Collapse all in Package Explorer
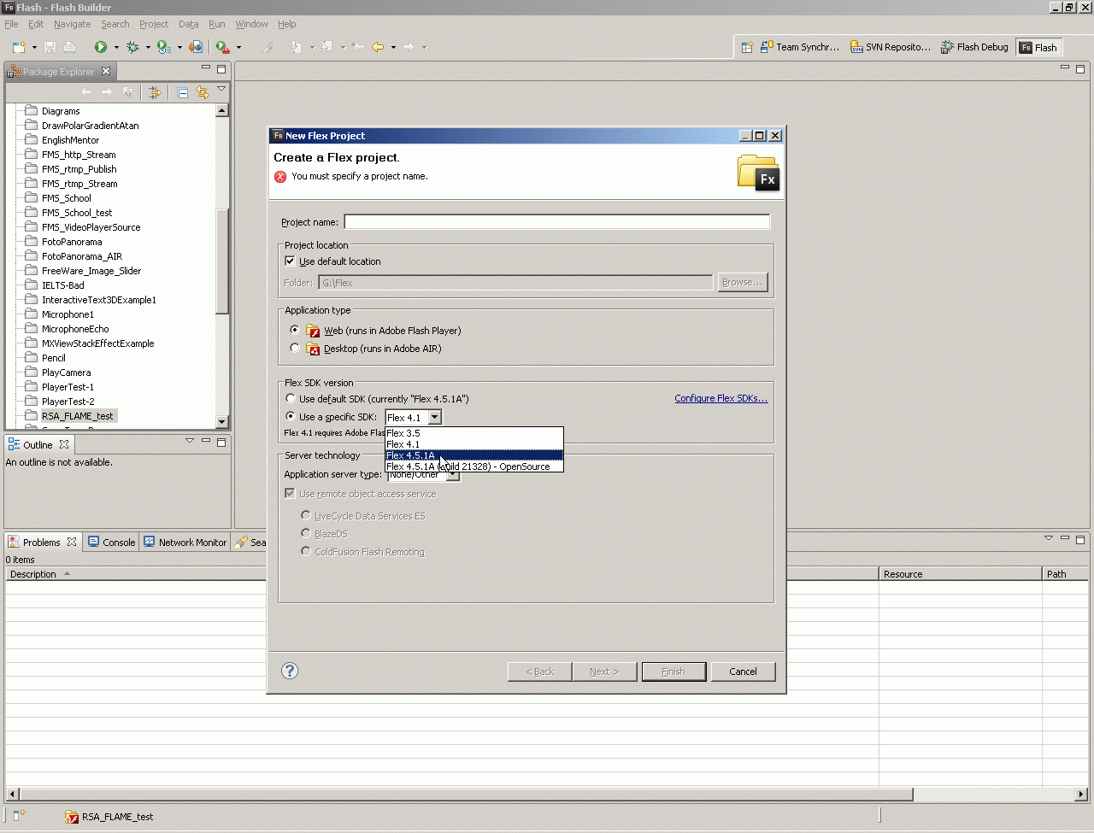Viewport: 1094px width, 833px height. coord(183,92)
